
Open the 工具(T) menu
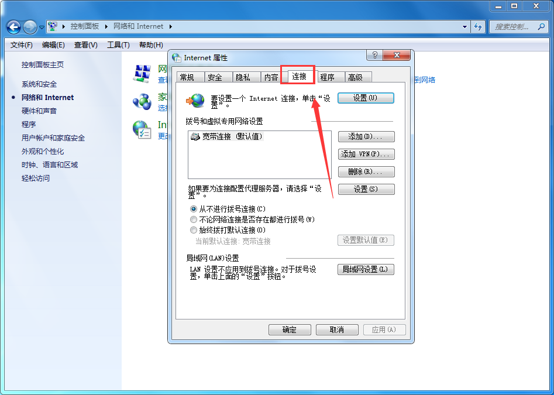point(118,45)
